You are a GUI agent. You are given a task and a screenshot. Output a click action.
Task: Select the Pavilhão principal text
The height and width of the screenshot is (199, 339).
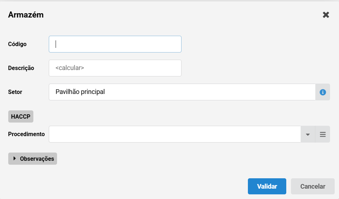80,92
